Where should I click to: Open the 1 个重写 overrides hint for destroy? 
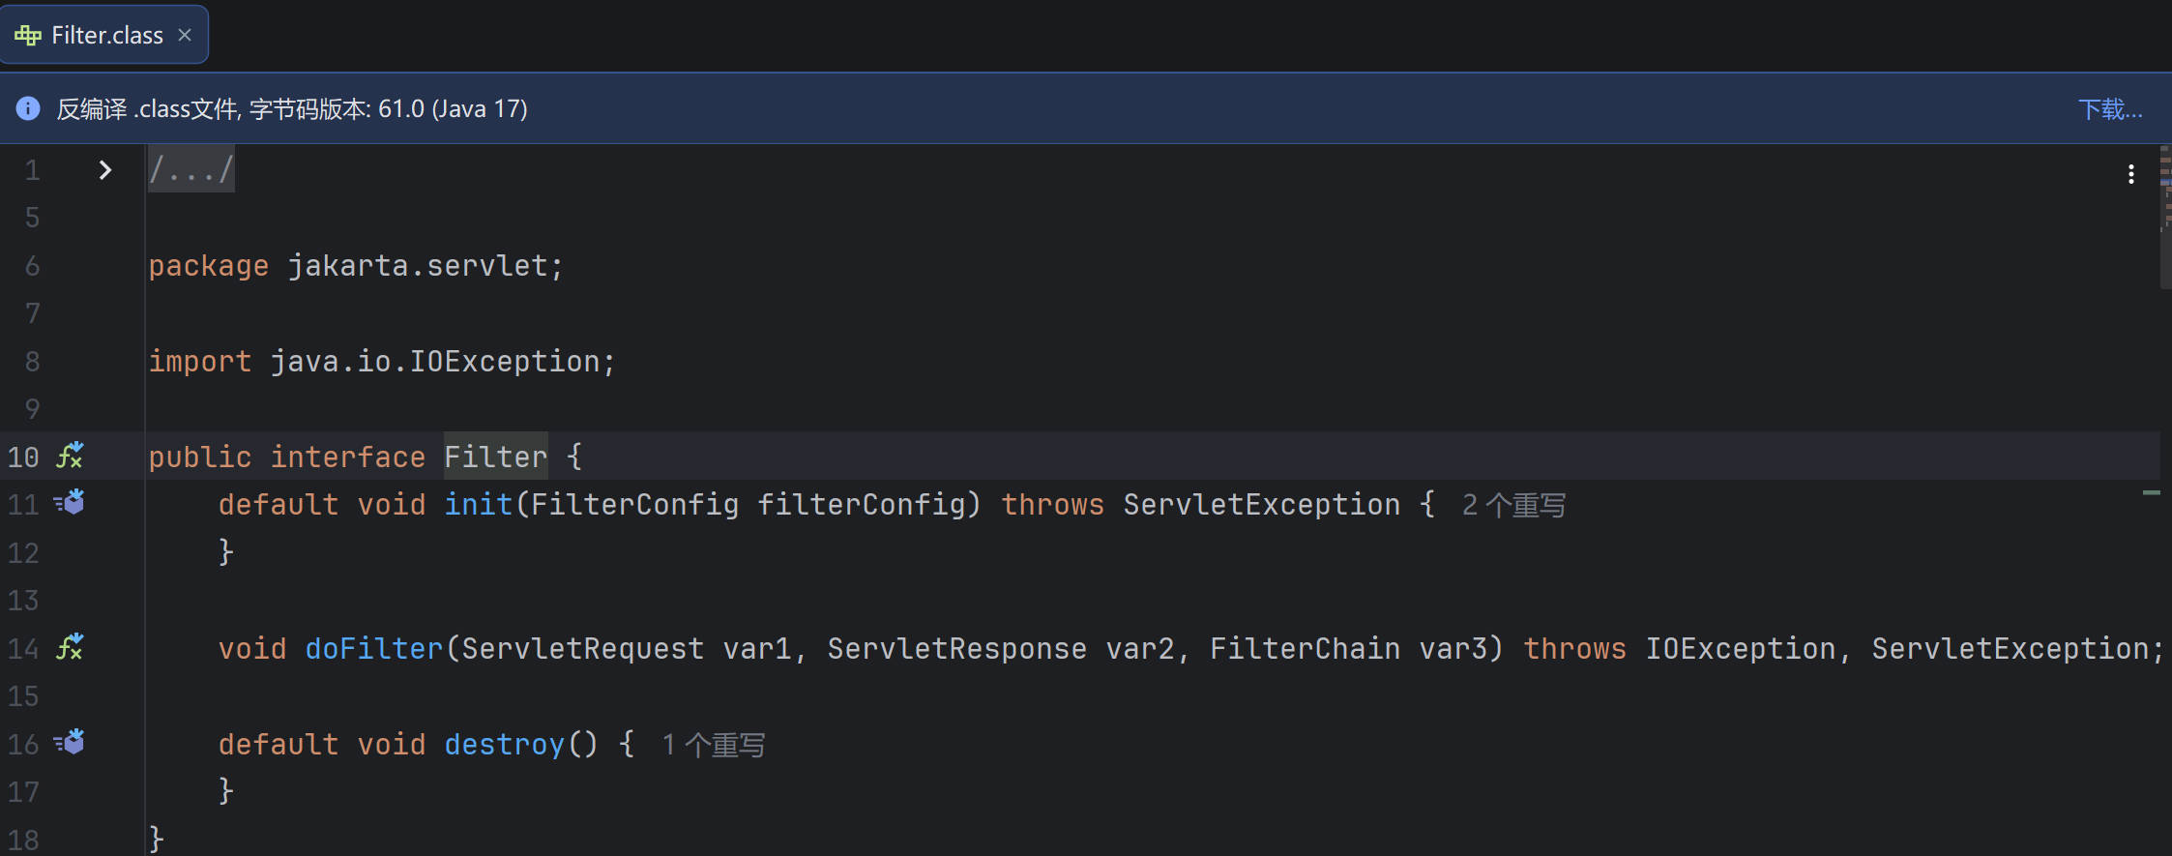tap(714, 745)
